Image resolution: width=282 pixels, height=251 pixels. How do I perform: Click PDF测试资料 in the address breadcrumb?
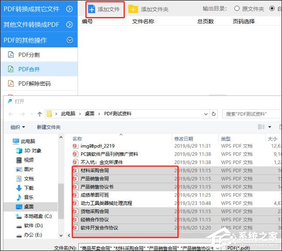(118, 114)
